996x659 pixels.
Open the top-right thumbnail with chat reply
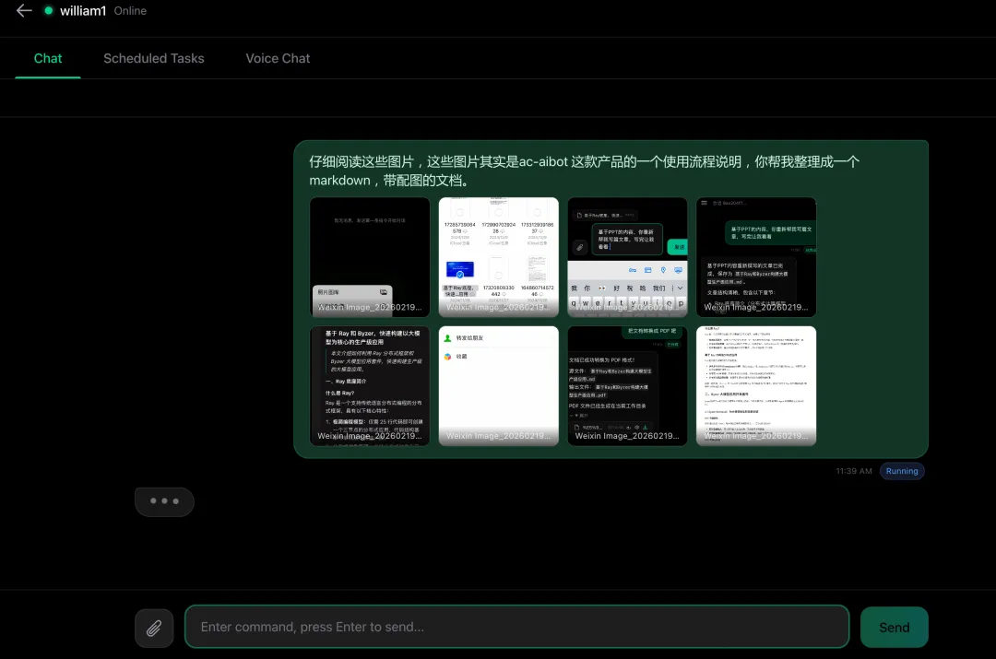[756, 257]
